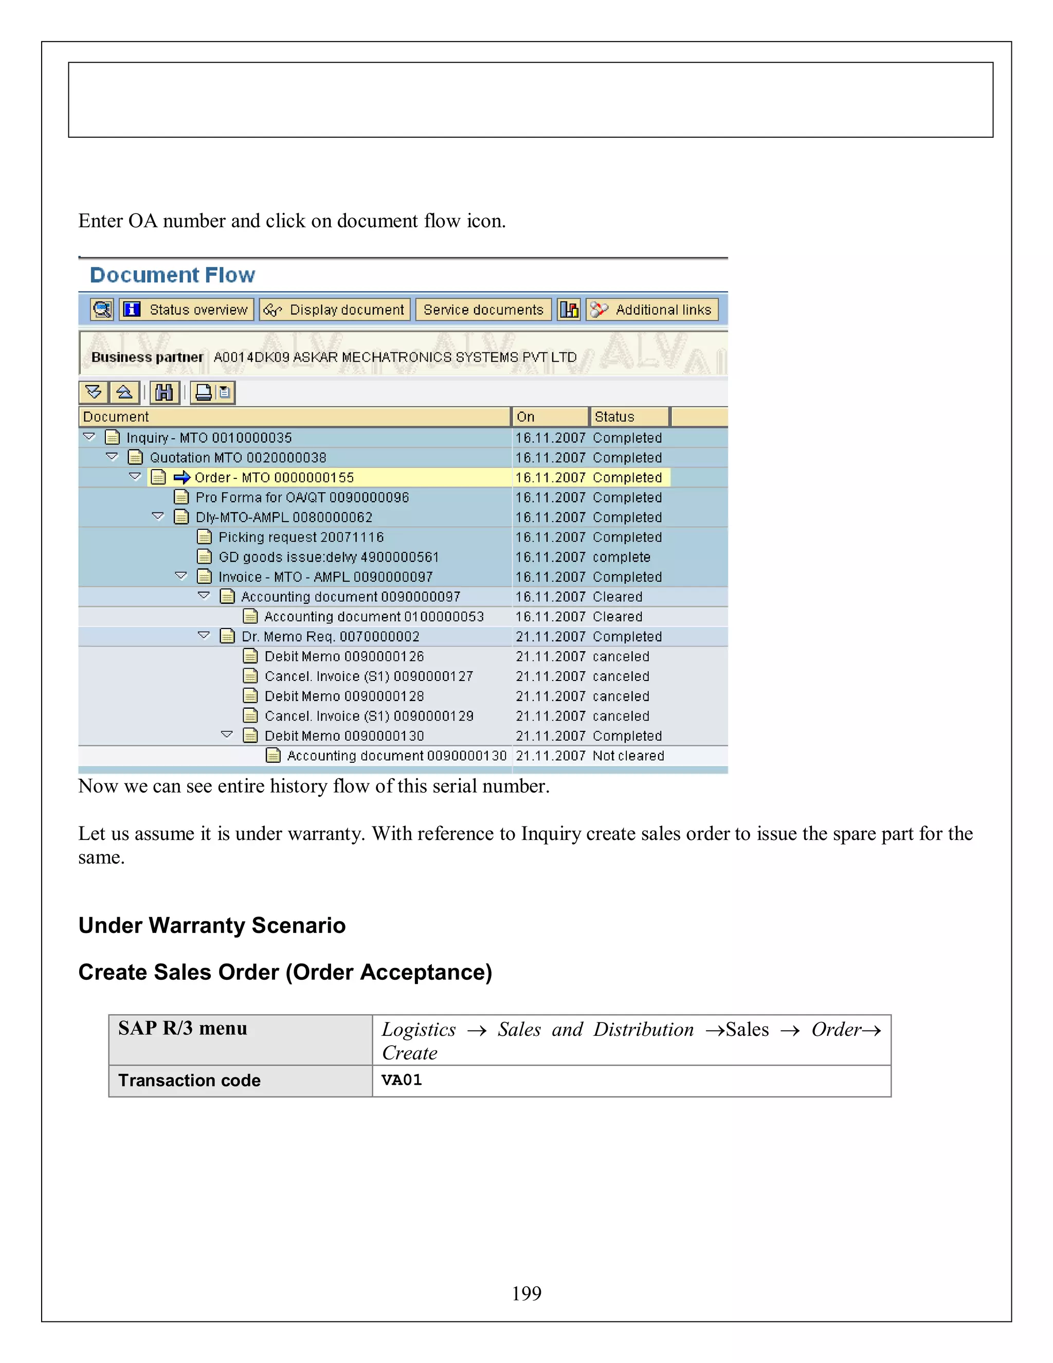
Task: Collapse the Quotation MTO 0020000038 node
Action: (112, 457)
